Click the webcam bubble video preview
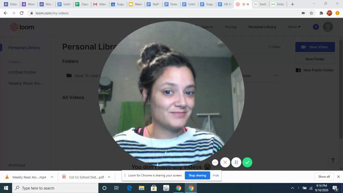Viewport: 343px width, 193px height. tap(171, 94)
